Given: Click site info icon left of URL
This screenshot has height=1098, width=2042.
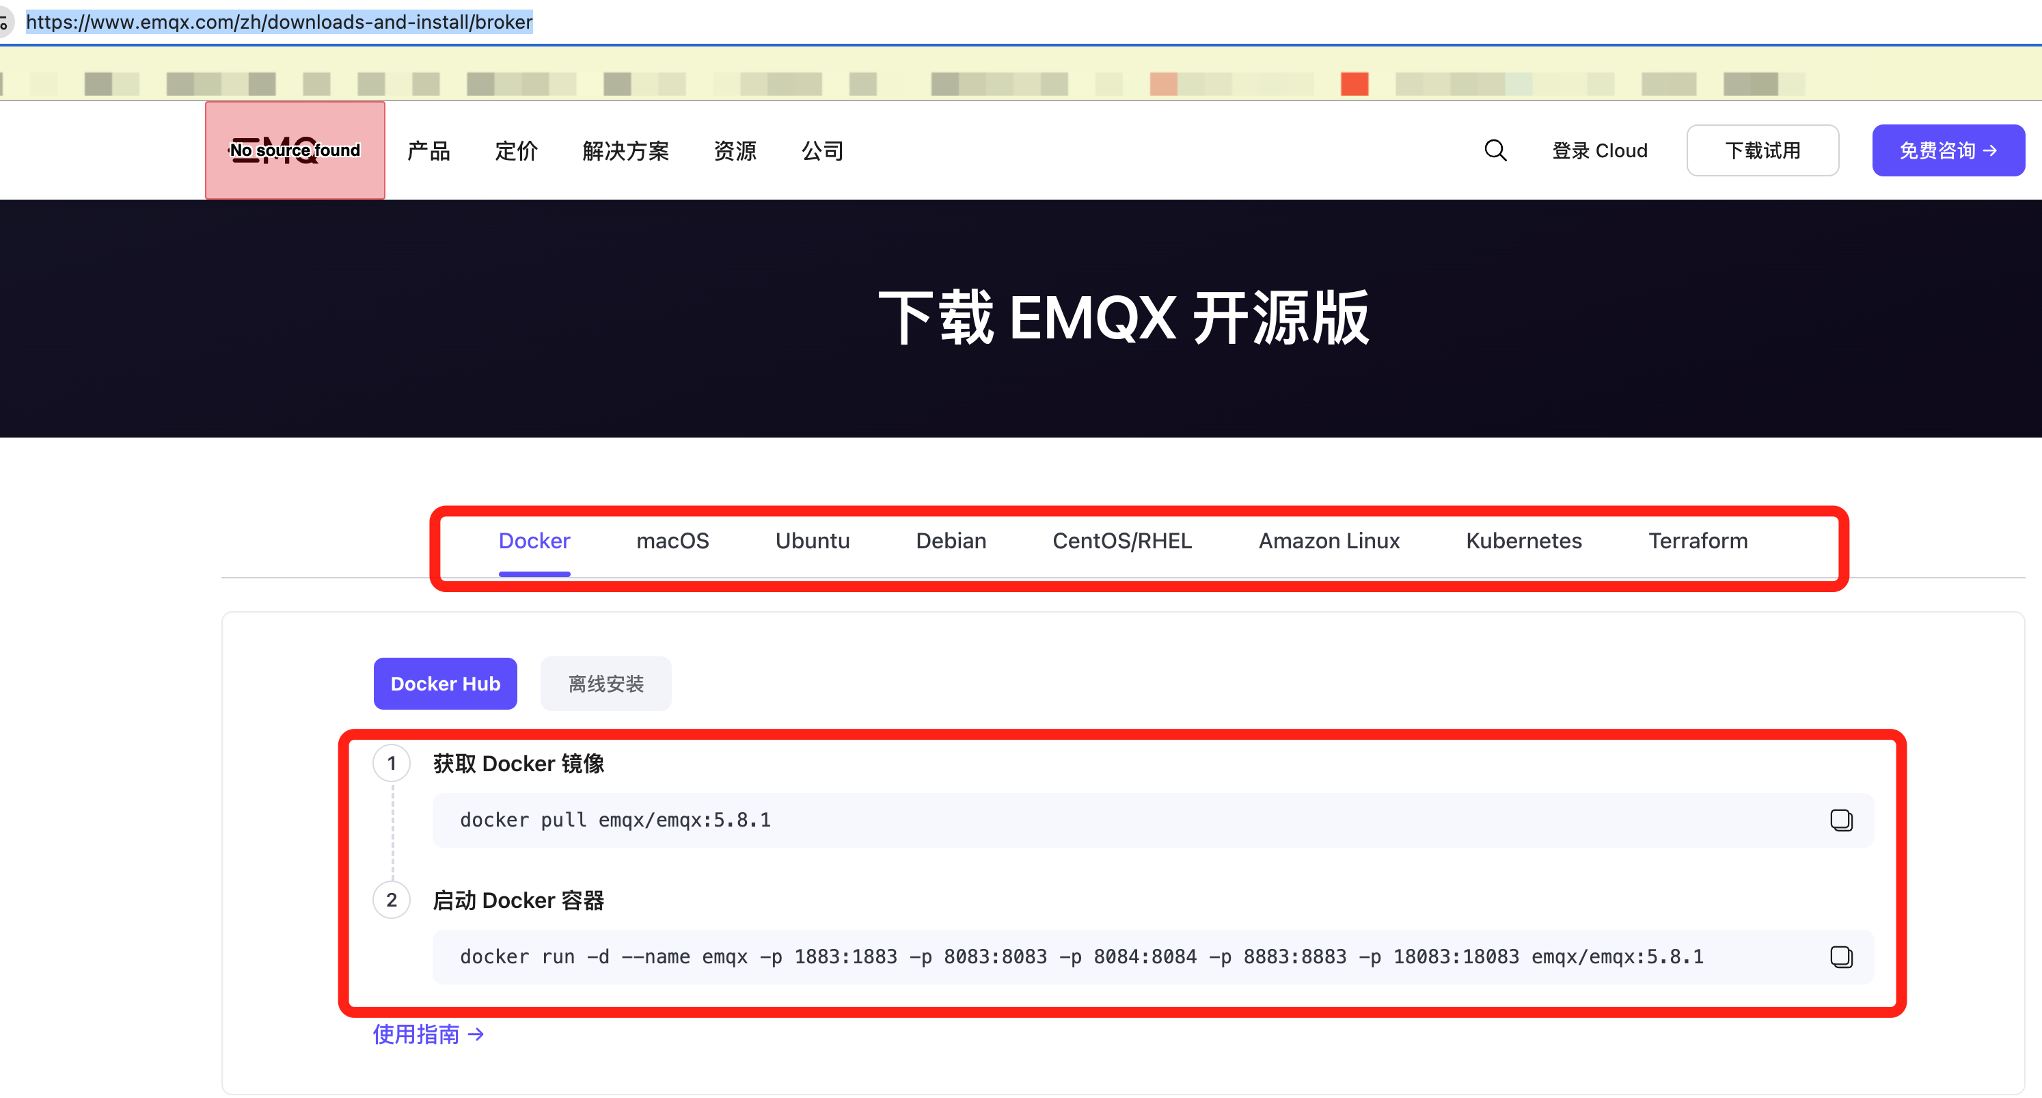Looking at the screenshot, I should pyautogui.click(x=5, y=22).
